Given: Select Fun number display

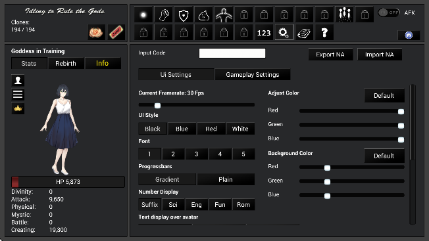Looking at the screenshot, I should click(x=220, y=204).
